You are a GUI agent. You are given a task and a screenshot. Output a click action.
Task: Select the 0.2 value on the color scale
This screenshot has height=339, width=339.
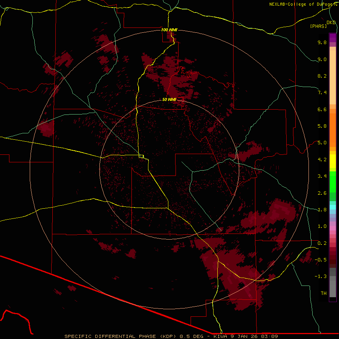pyautogui.click(x=322, y=243)
